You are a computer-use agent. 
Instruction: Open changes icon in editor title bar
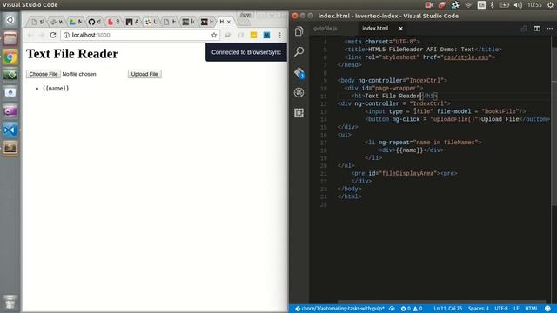(x=524, y=29)
